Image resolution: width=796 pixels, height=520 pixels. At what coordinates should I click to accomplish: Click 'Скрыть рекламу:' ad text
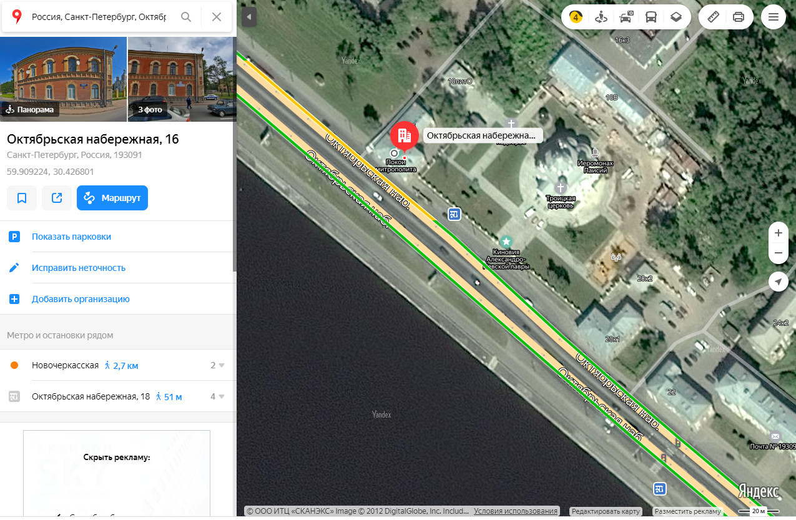pyautogui.click(x=117, y=457)
